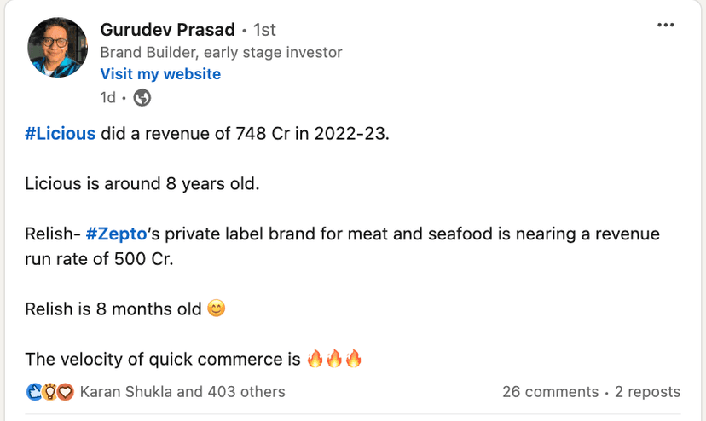View the 2 reposts

tap(647, 392)
